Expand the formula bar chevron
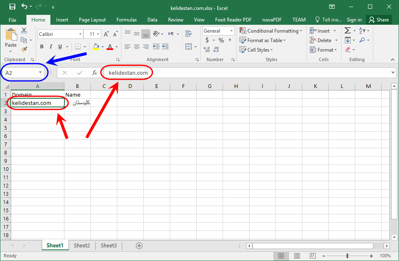Screen dimensions: 399x261 pos(393,73)
